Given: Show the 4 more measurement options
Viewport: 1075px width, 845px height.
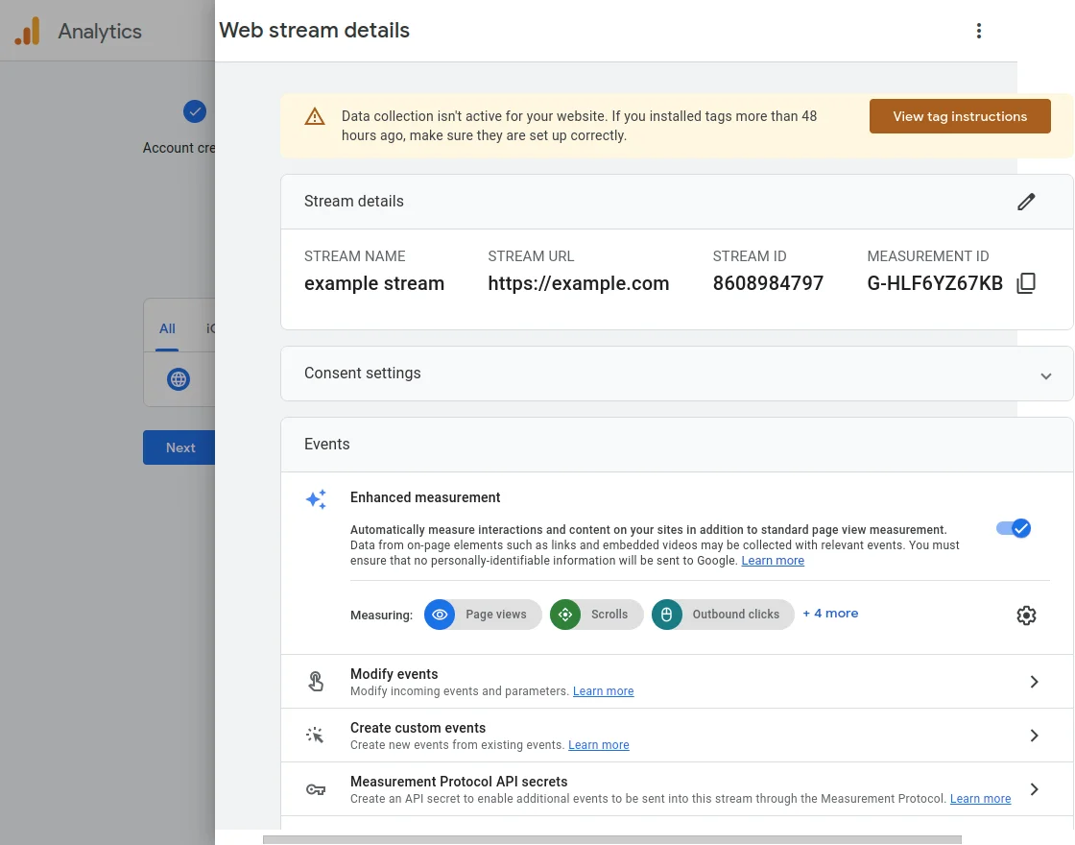Looking at the screenshot, I should (x=829, y=614).
